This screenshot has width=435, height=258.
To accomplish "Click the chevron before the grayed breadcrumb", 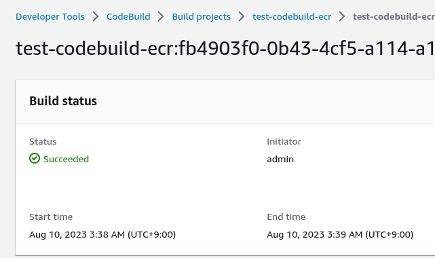I will (342, 17).
